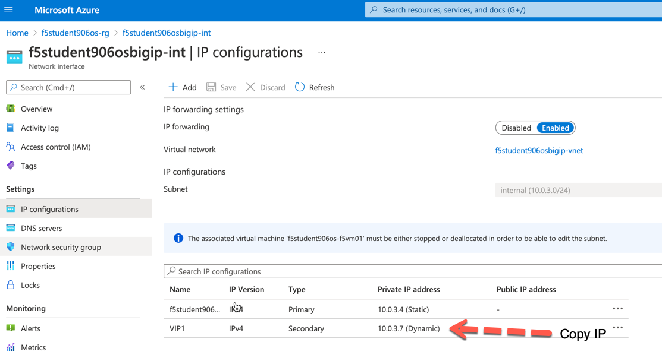Sort by Type column header
Screen dimensions: 662x358
297,289
